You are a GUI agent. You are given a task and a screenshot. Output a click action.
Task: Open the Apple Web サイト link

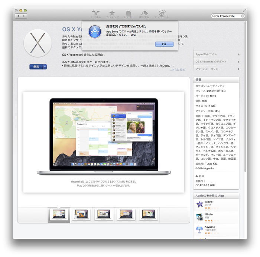coord(206,54)
